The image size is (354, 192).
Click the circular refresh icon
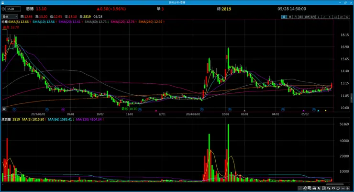coord(338,188)
